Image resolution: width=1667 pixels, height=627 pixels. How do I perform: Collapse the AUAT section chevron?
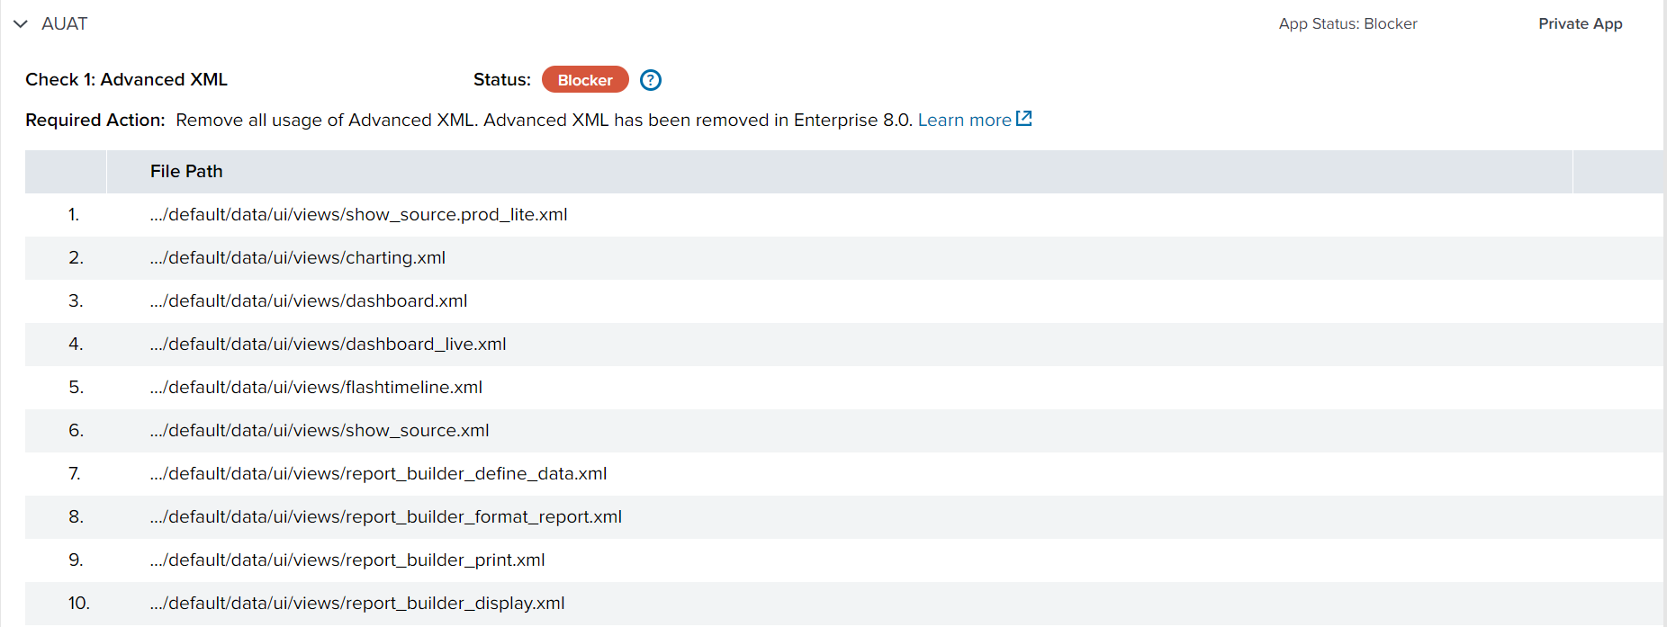click(21, 24)
